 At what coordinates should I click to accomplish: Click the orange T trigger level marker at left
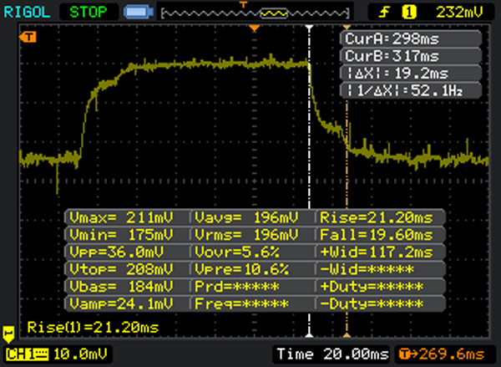pyautogui.click(x=28, y=37)
